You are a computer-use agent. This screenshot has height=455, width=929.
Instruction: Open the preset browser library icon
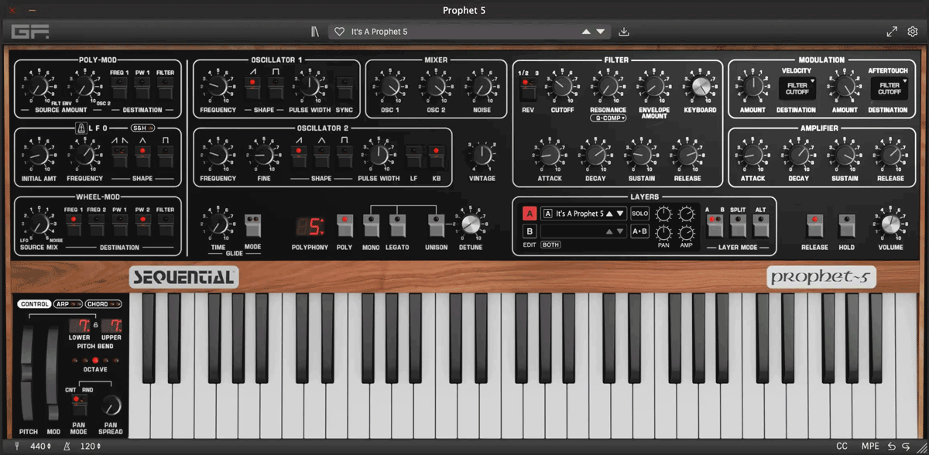coord(314,32)
